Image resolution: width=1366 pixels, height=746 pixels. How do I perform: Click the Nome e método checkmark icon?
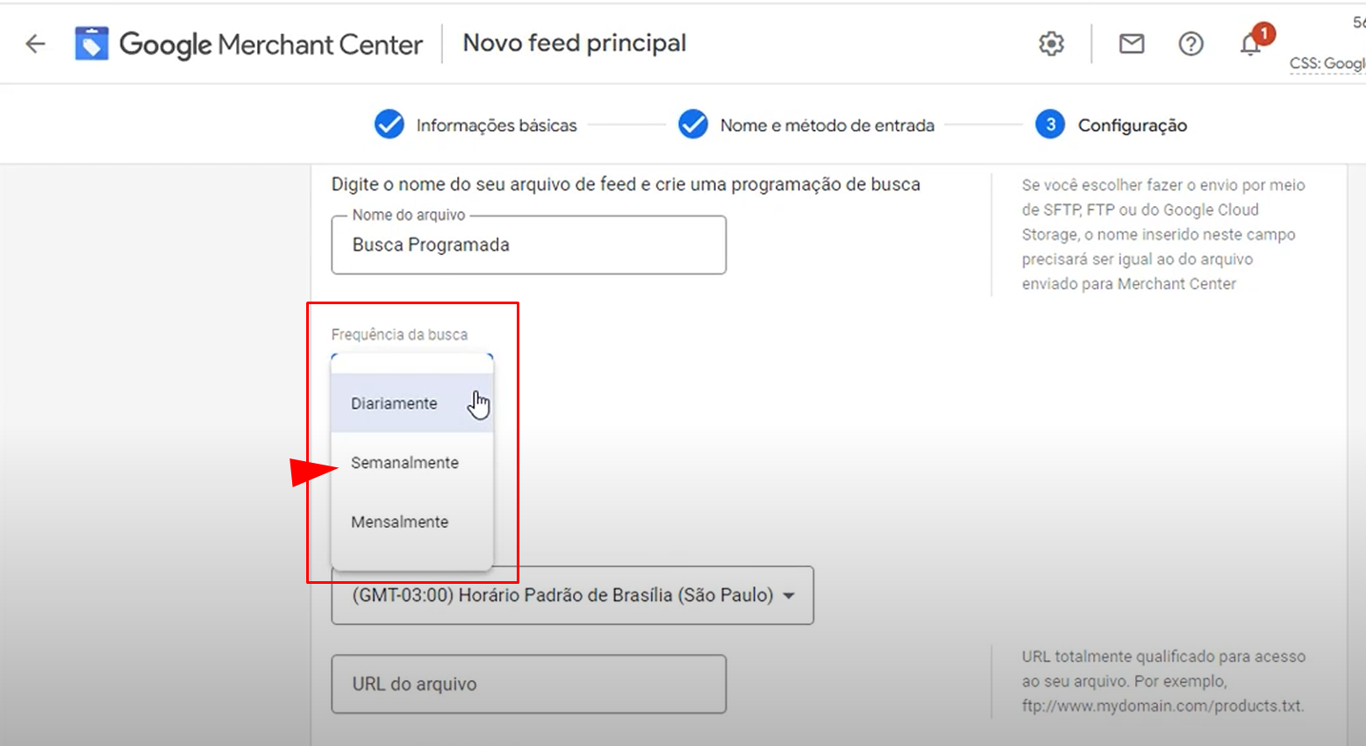click(x=693, y=124)
